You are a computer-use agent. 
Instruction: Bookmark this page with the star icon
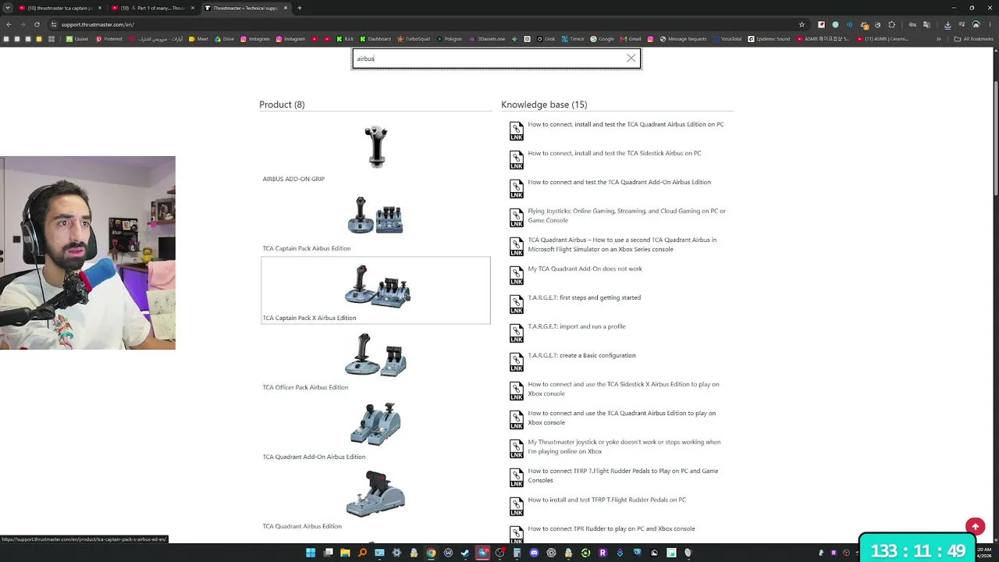(x=802, y=24)
